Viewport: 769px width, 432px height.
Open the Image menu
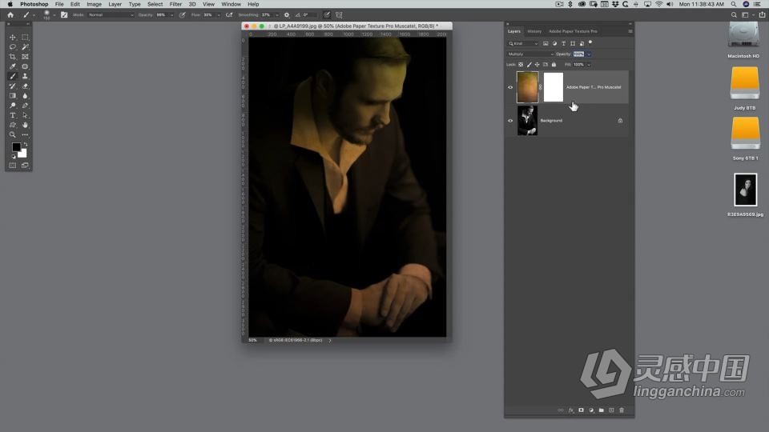95,4
